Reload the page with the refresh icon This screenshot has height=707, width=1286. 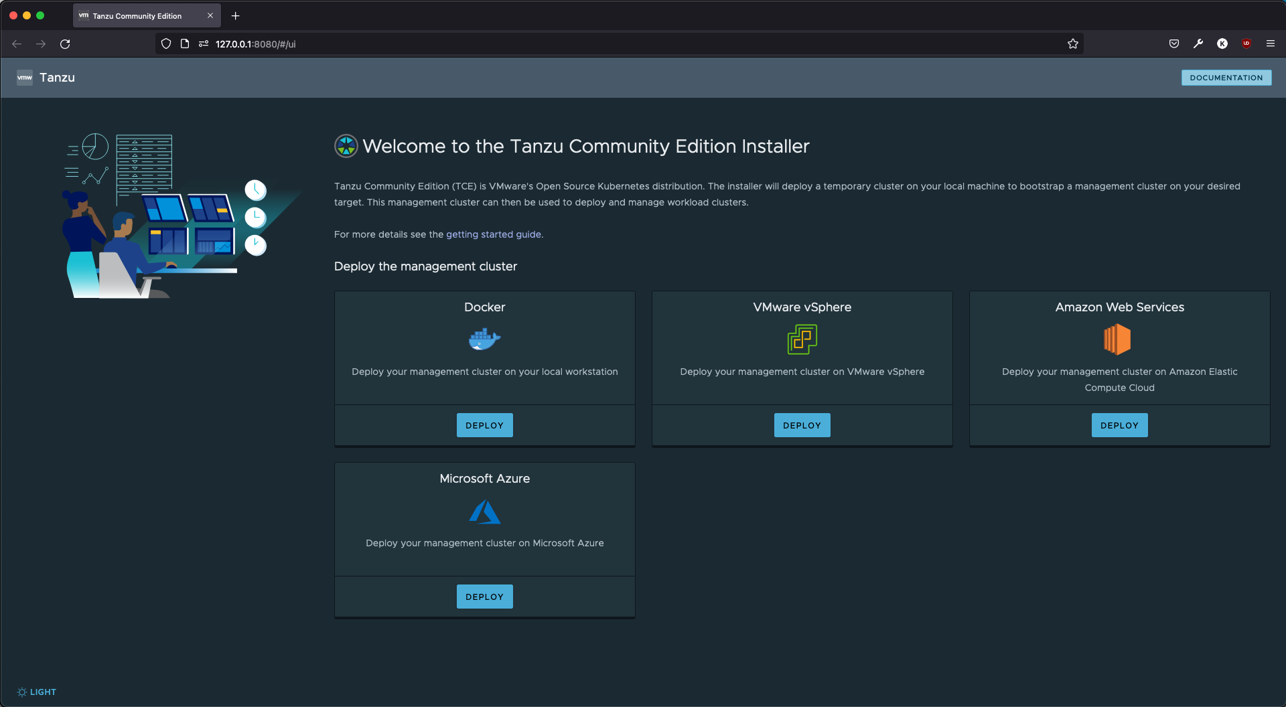(65, 44)
